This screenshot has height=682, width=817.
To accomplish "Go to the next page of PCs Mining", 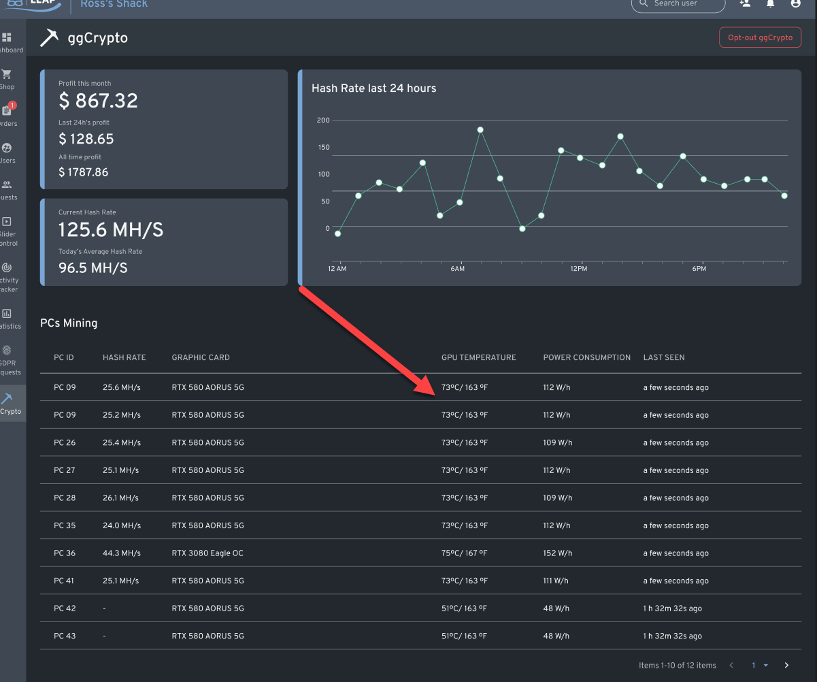I will (786, 665).
